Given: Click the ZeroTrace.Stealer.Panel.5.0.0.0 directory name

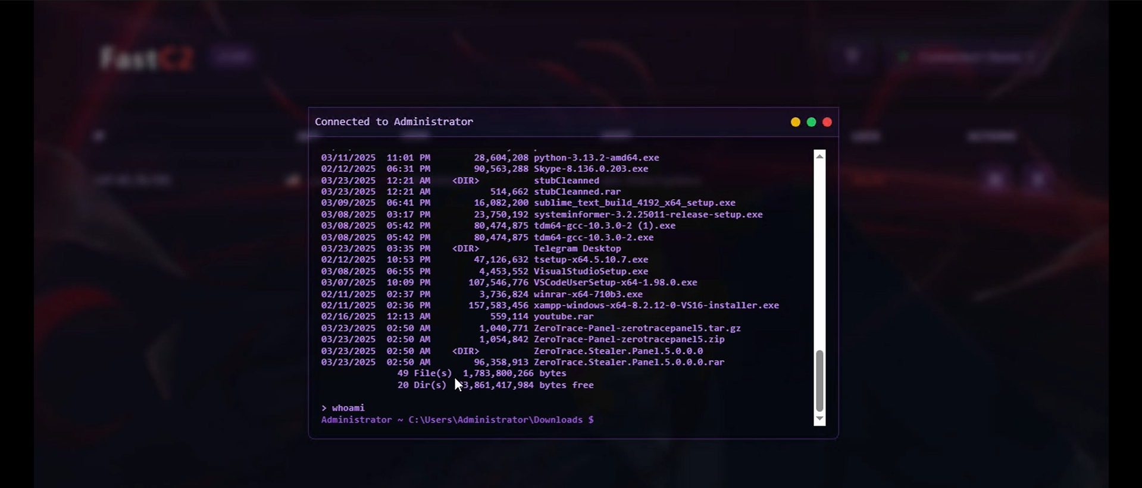Looking at the screenshot, I should [618, 351].
